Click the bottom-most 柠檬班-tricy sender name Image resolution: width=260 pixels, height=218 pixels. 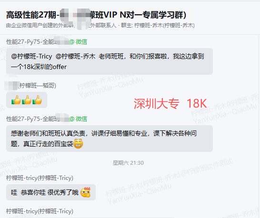pos(40,211)
